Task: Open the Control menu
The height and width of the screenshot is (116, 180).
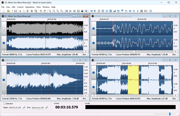Action: 20,7
